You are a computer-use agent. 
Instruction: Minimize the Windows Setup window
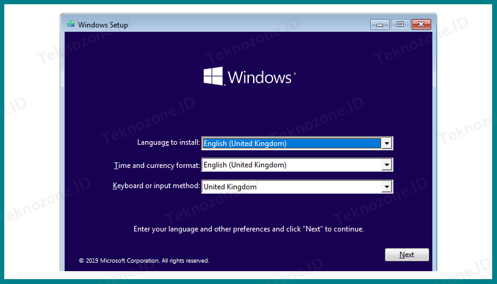(380, 24)
